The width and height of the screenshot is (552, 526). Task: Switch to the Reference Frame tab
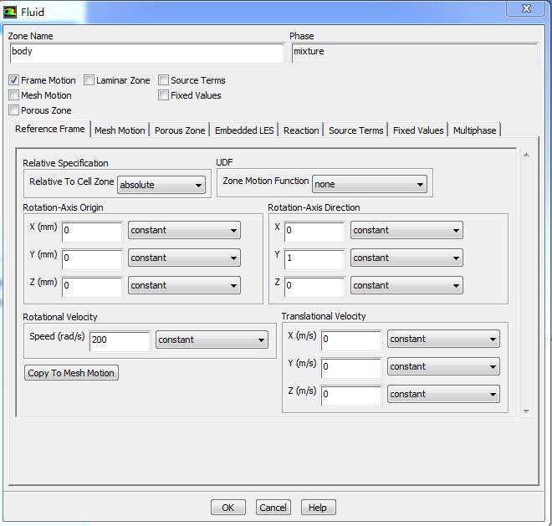coord(50,129)
